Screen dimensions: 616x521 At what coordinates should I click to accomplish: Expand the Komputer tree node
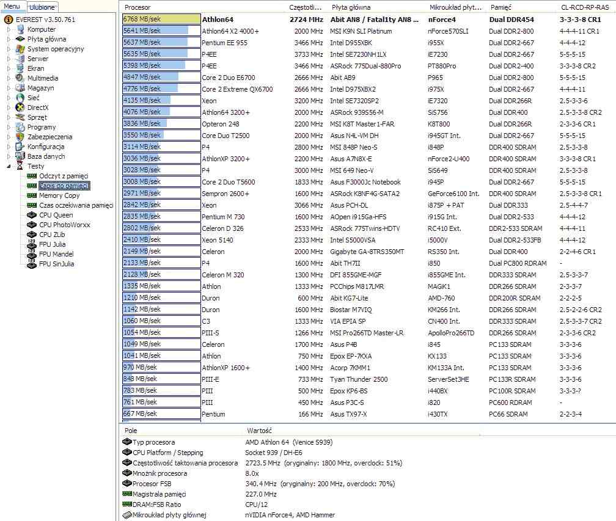tap(9, 29)
